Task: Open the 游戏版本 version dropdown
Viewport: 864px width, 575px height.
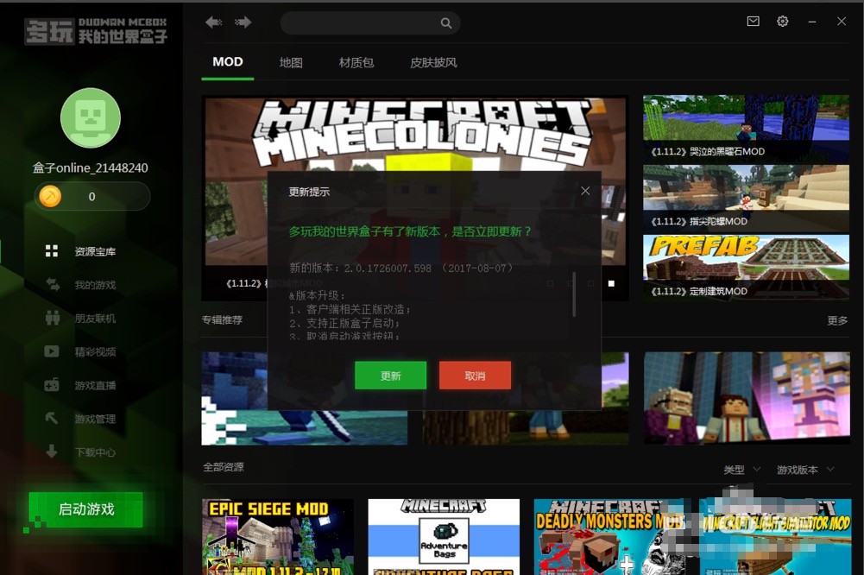Action: (x=804, y=471)
